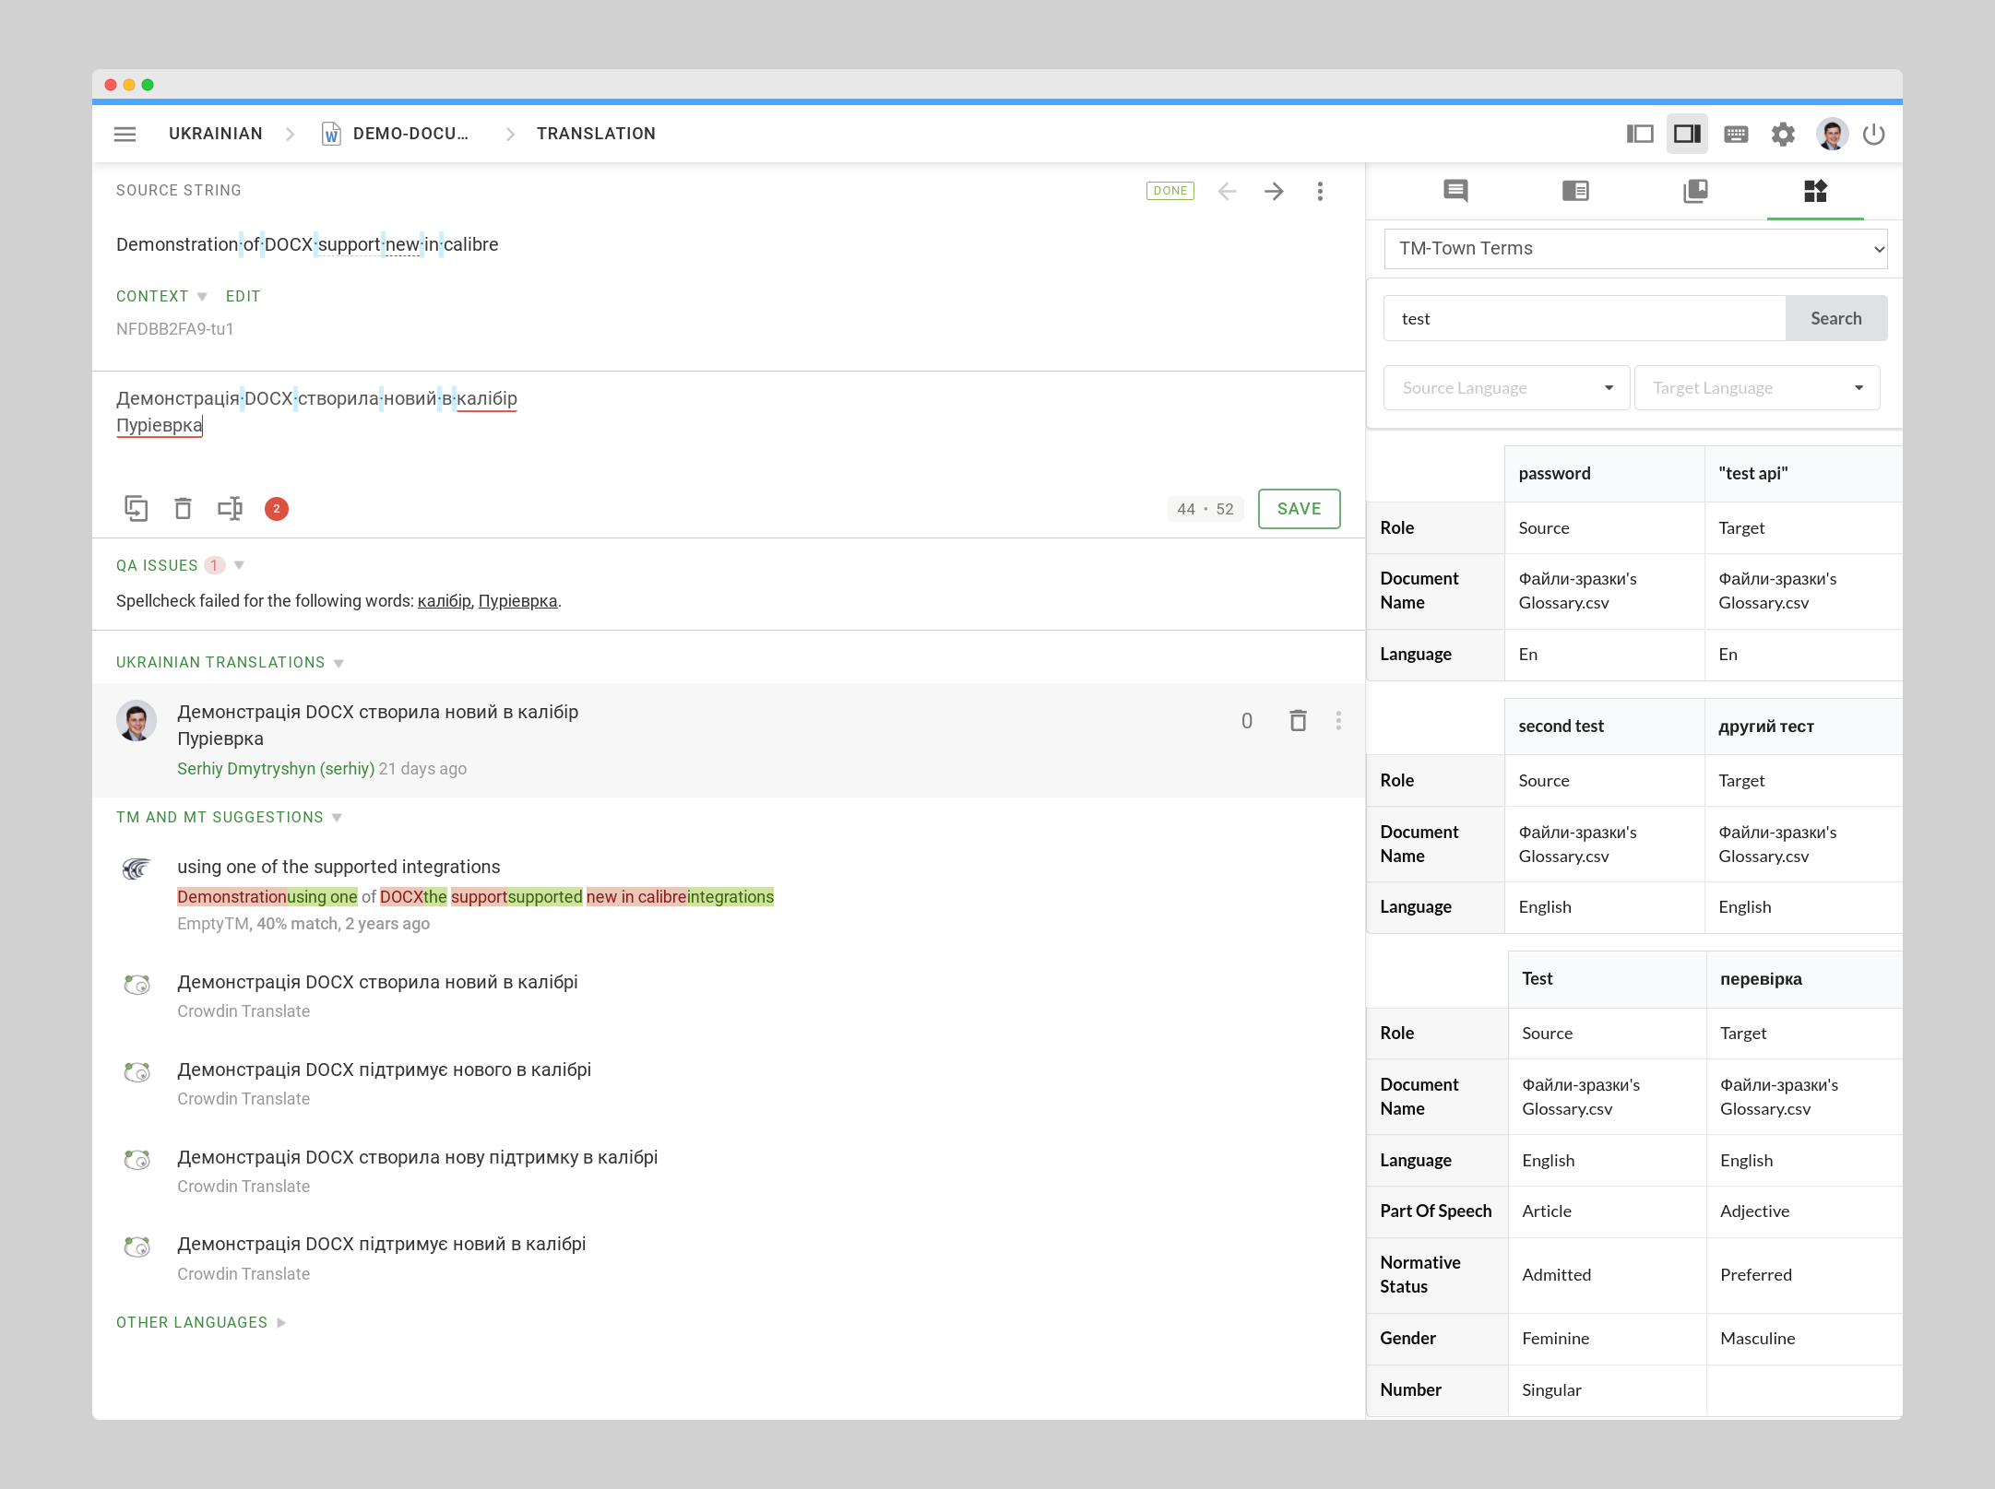
Task: Open TM-Town Terms app selector
Action: point(1635,248)
